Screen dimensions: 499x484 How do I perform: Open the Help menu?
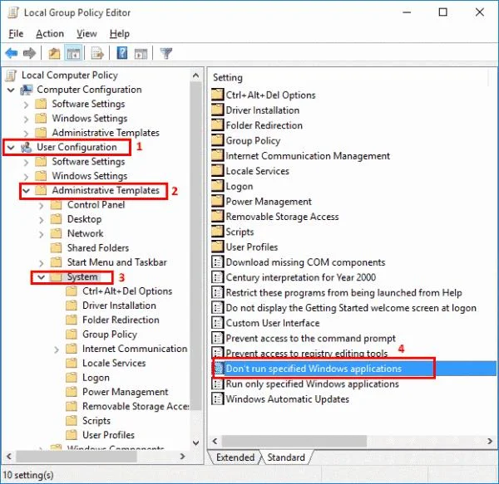119,34
